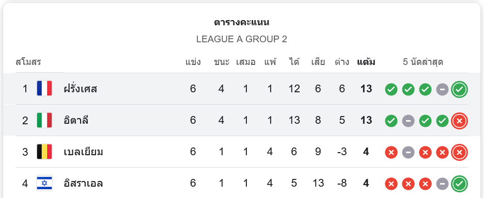
Task: Open Italy's latest match loss icon
Action: [x=459, y=121]
